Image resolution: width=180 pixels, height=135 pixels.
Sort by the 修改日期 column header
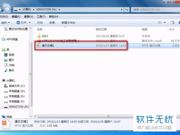(101, 29)
